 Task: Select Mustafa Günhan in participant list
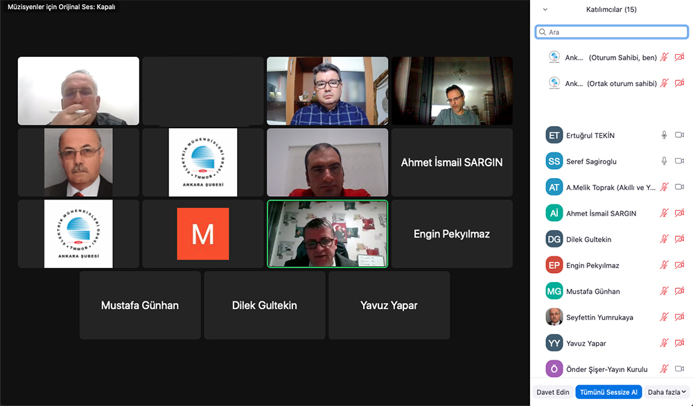tap(612, 291)
